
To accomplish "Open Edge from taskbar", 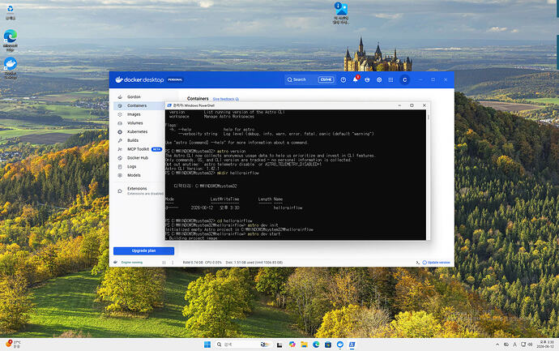I will (x=316, y=345).
